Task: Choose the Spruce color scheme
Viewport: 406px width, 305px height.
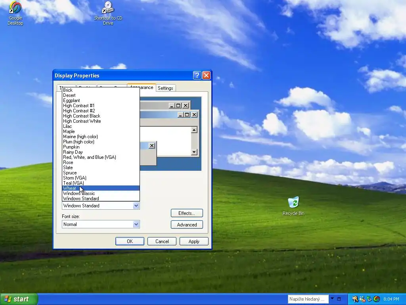Action: point(101,173)
